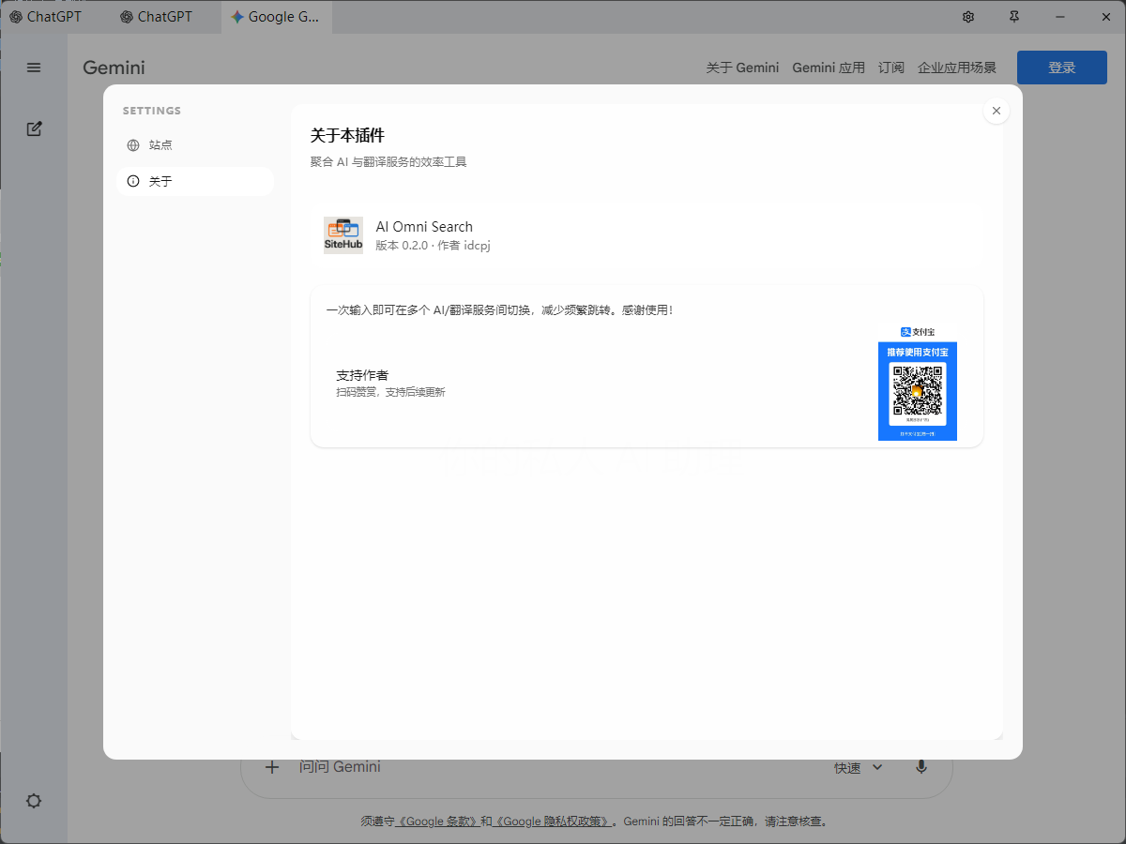Viewport: 1126px width, 844px height.
Task: Click the microphone voice input icon
Action: coord(921,767)
